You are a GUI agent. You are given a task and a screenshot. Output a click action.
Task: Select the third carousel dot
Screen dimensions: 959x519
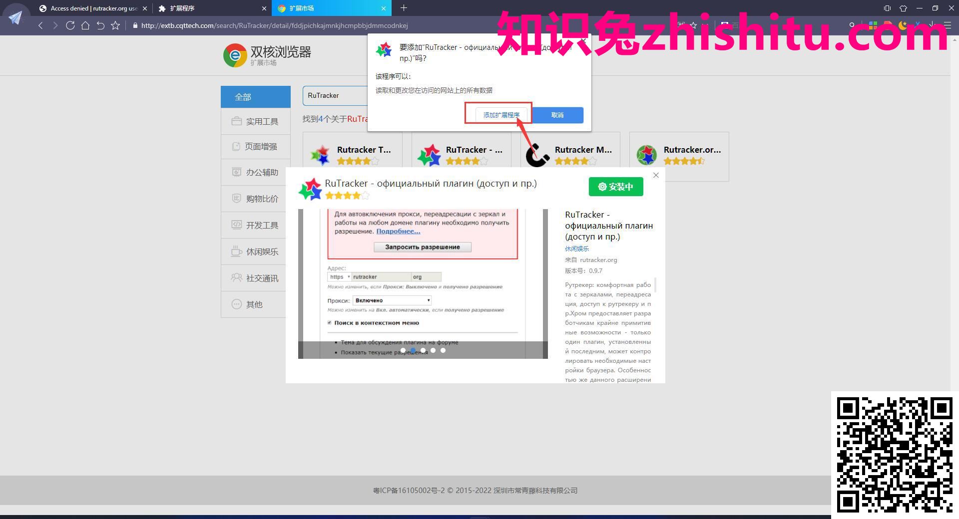pos(423,350)
